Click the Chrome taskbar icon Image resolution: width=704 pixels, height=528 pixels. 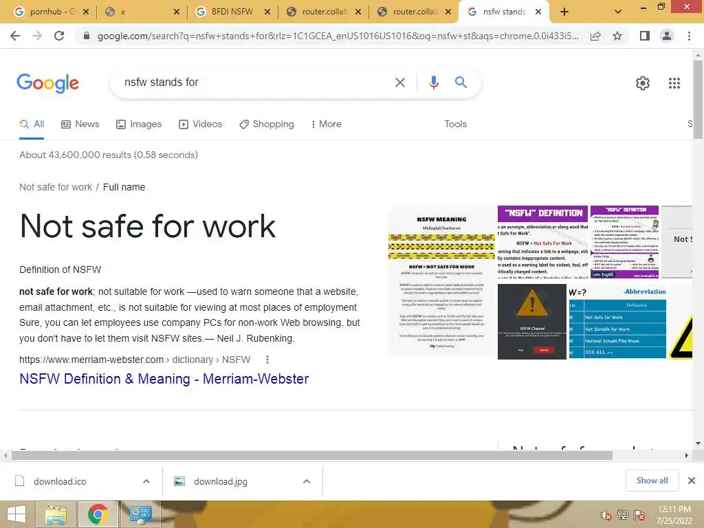click(x=98, y=514)
